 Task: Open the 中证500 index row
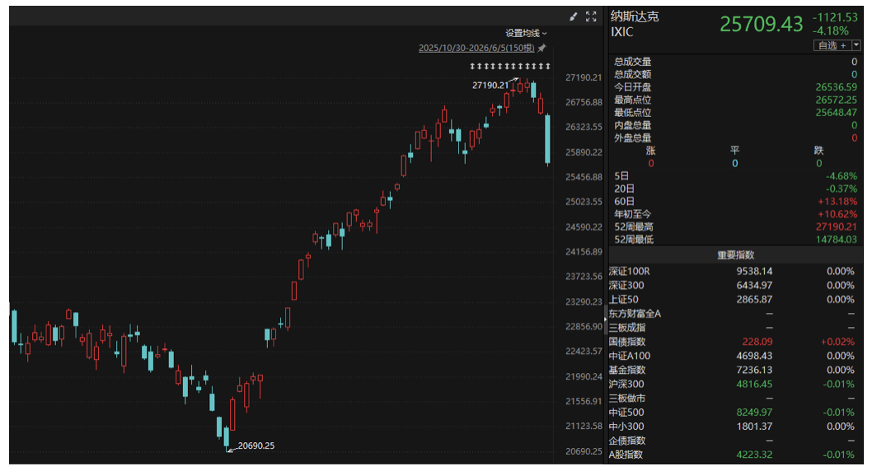tap(735, 413)
